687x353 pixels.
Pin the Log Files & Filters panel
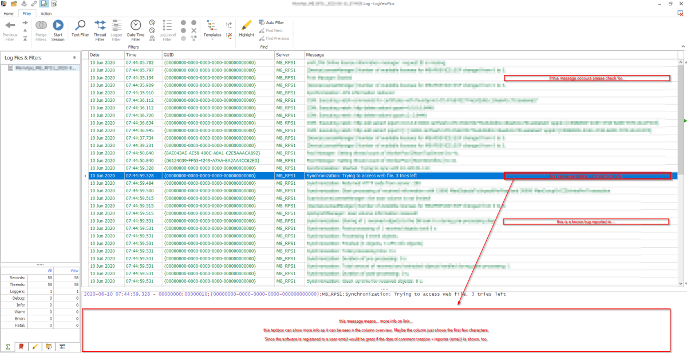[x=74, y=58]
